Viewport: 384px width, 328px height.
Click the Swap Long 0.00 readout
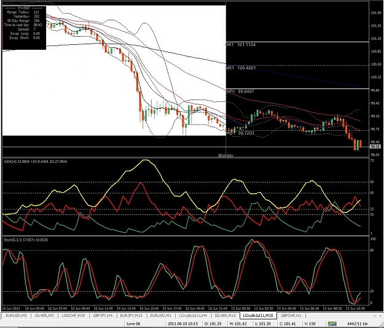click(25, 34)
